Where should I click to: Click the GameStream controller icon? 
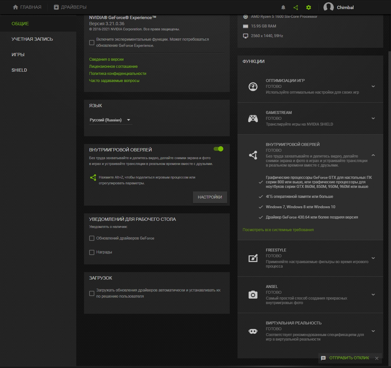tap(253, 118)
